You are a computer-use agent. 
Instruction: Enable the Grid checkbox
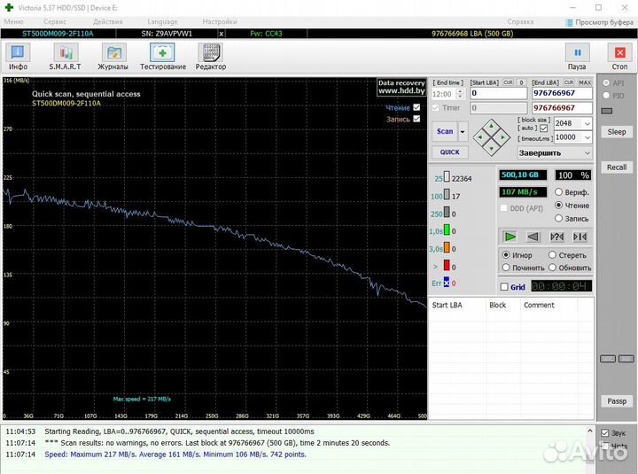pyautogui.click(x=505, y=287)
